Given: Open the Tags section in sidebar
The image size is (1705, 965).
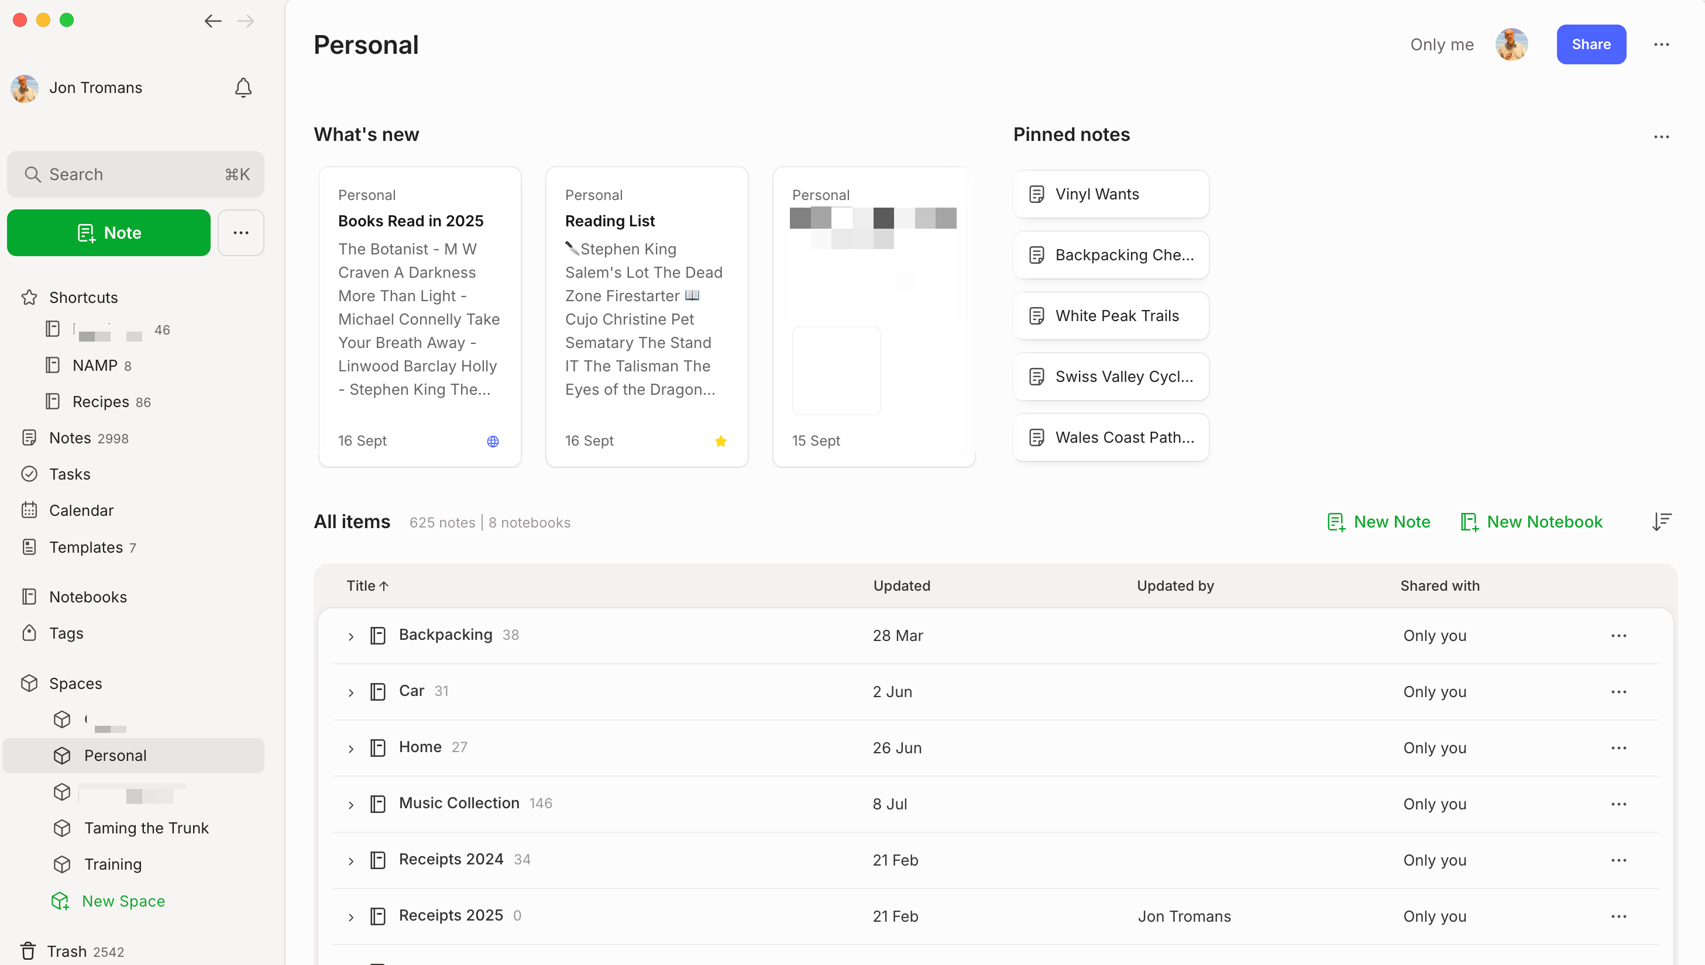Looking at the screenshot, I should click(66, 633).
